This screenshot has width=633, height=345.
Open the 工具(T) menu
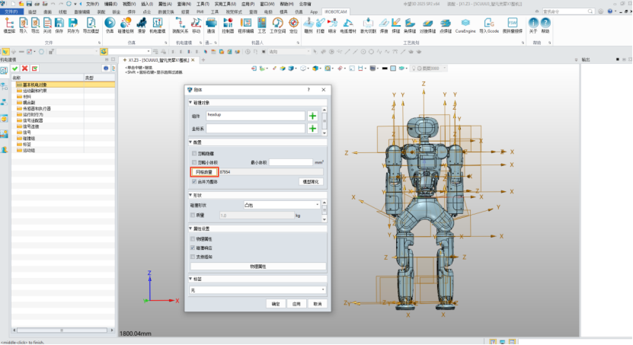(203, 4)
